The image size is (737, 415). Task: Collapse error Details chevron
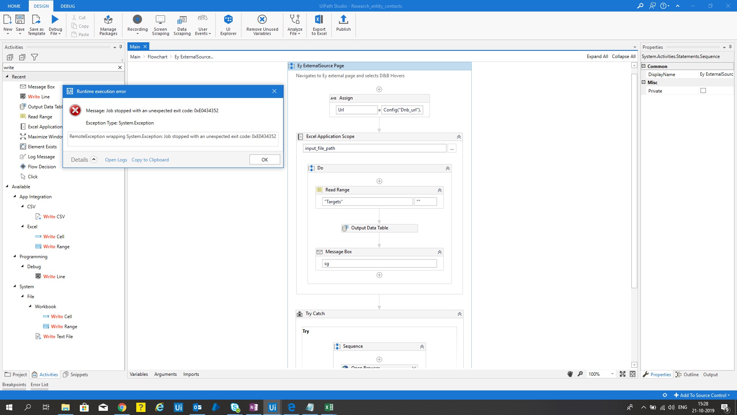(94, 159)
